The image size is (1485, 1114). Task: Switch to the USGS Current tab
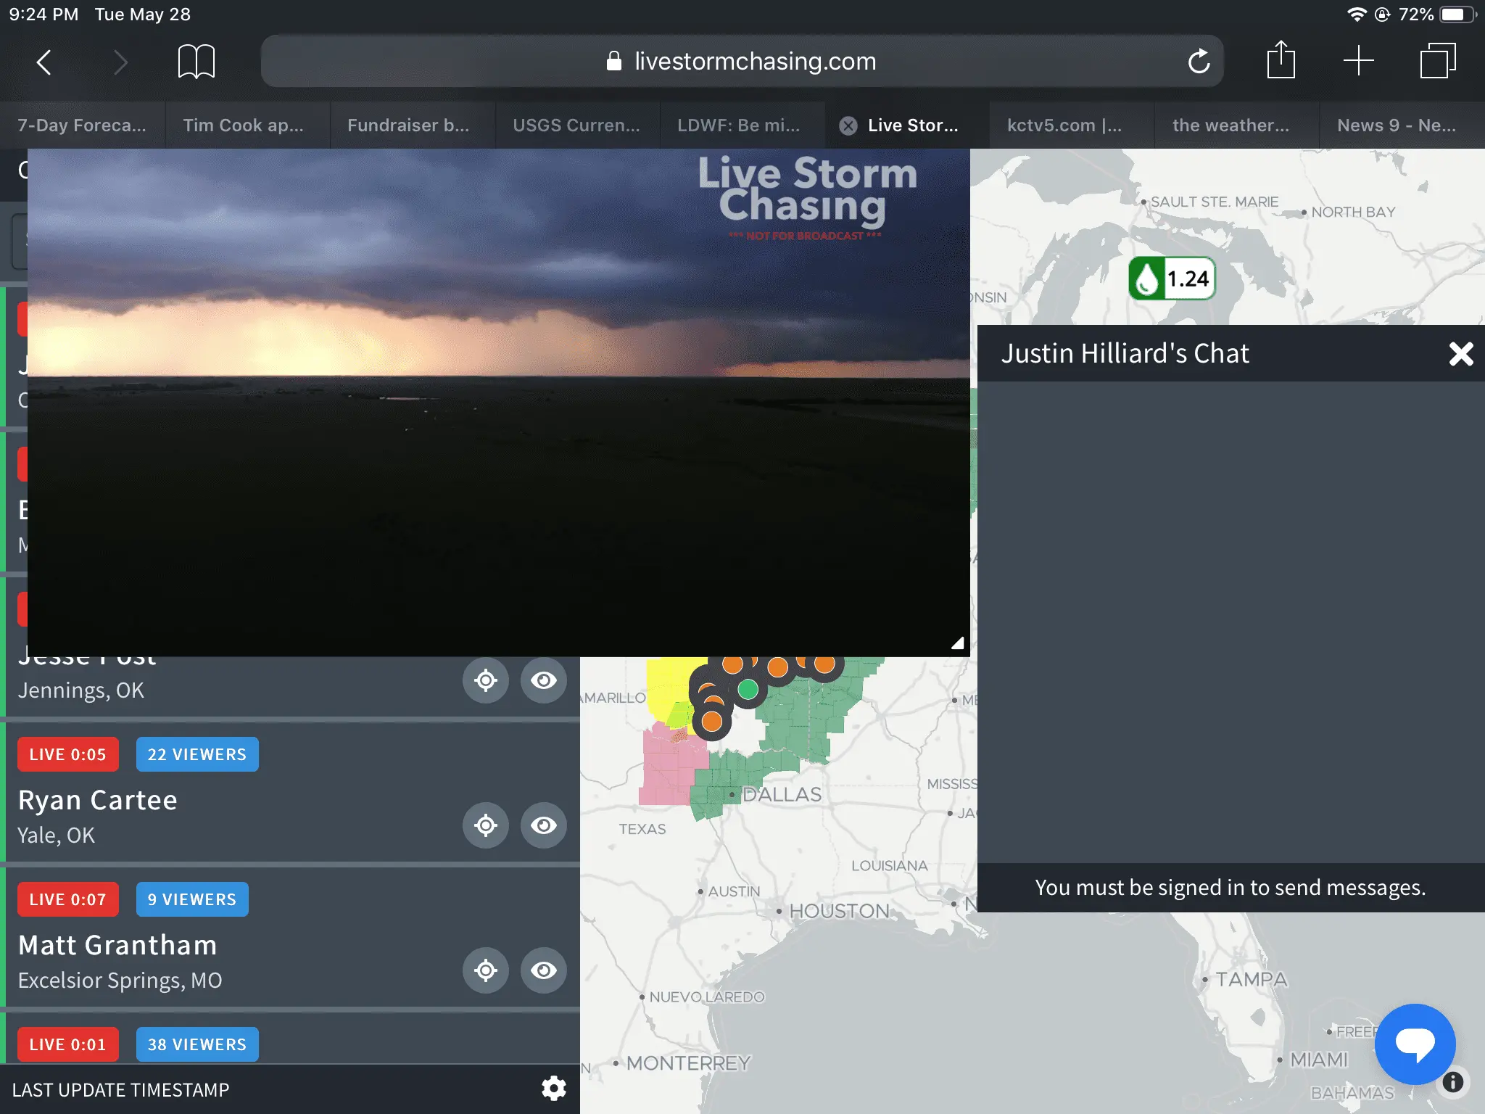[576, 125]
